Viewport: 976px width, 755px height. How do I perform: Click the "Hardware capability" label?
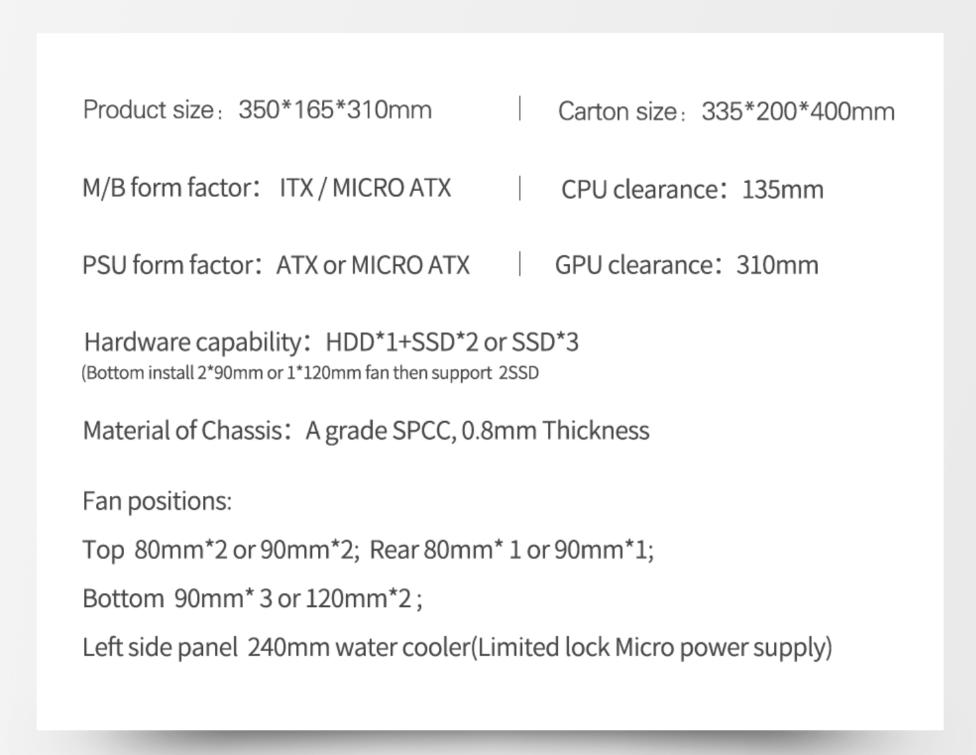point(193,342)
